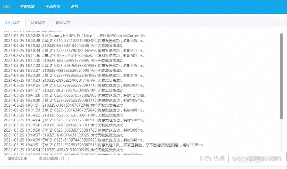Switch to the 智能答复 tab
The image size is (287, 169).
point(27,6)
